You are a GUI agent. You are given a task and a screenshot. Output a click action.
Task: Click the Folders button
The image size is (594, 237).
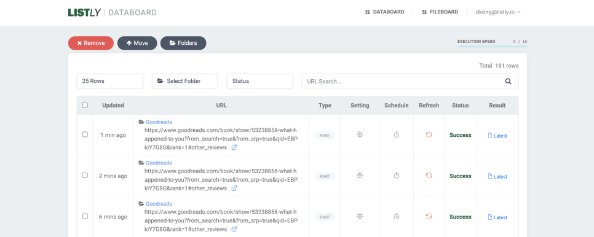183,43
